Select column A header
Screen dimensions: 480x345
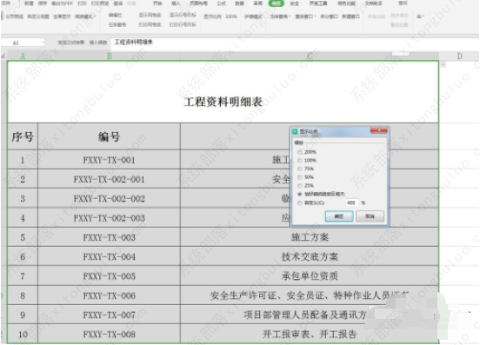(23, 56)
